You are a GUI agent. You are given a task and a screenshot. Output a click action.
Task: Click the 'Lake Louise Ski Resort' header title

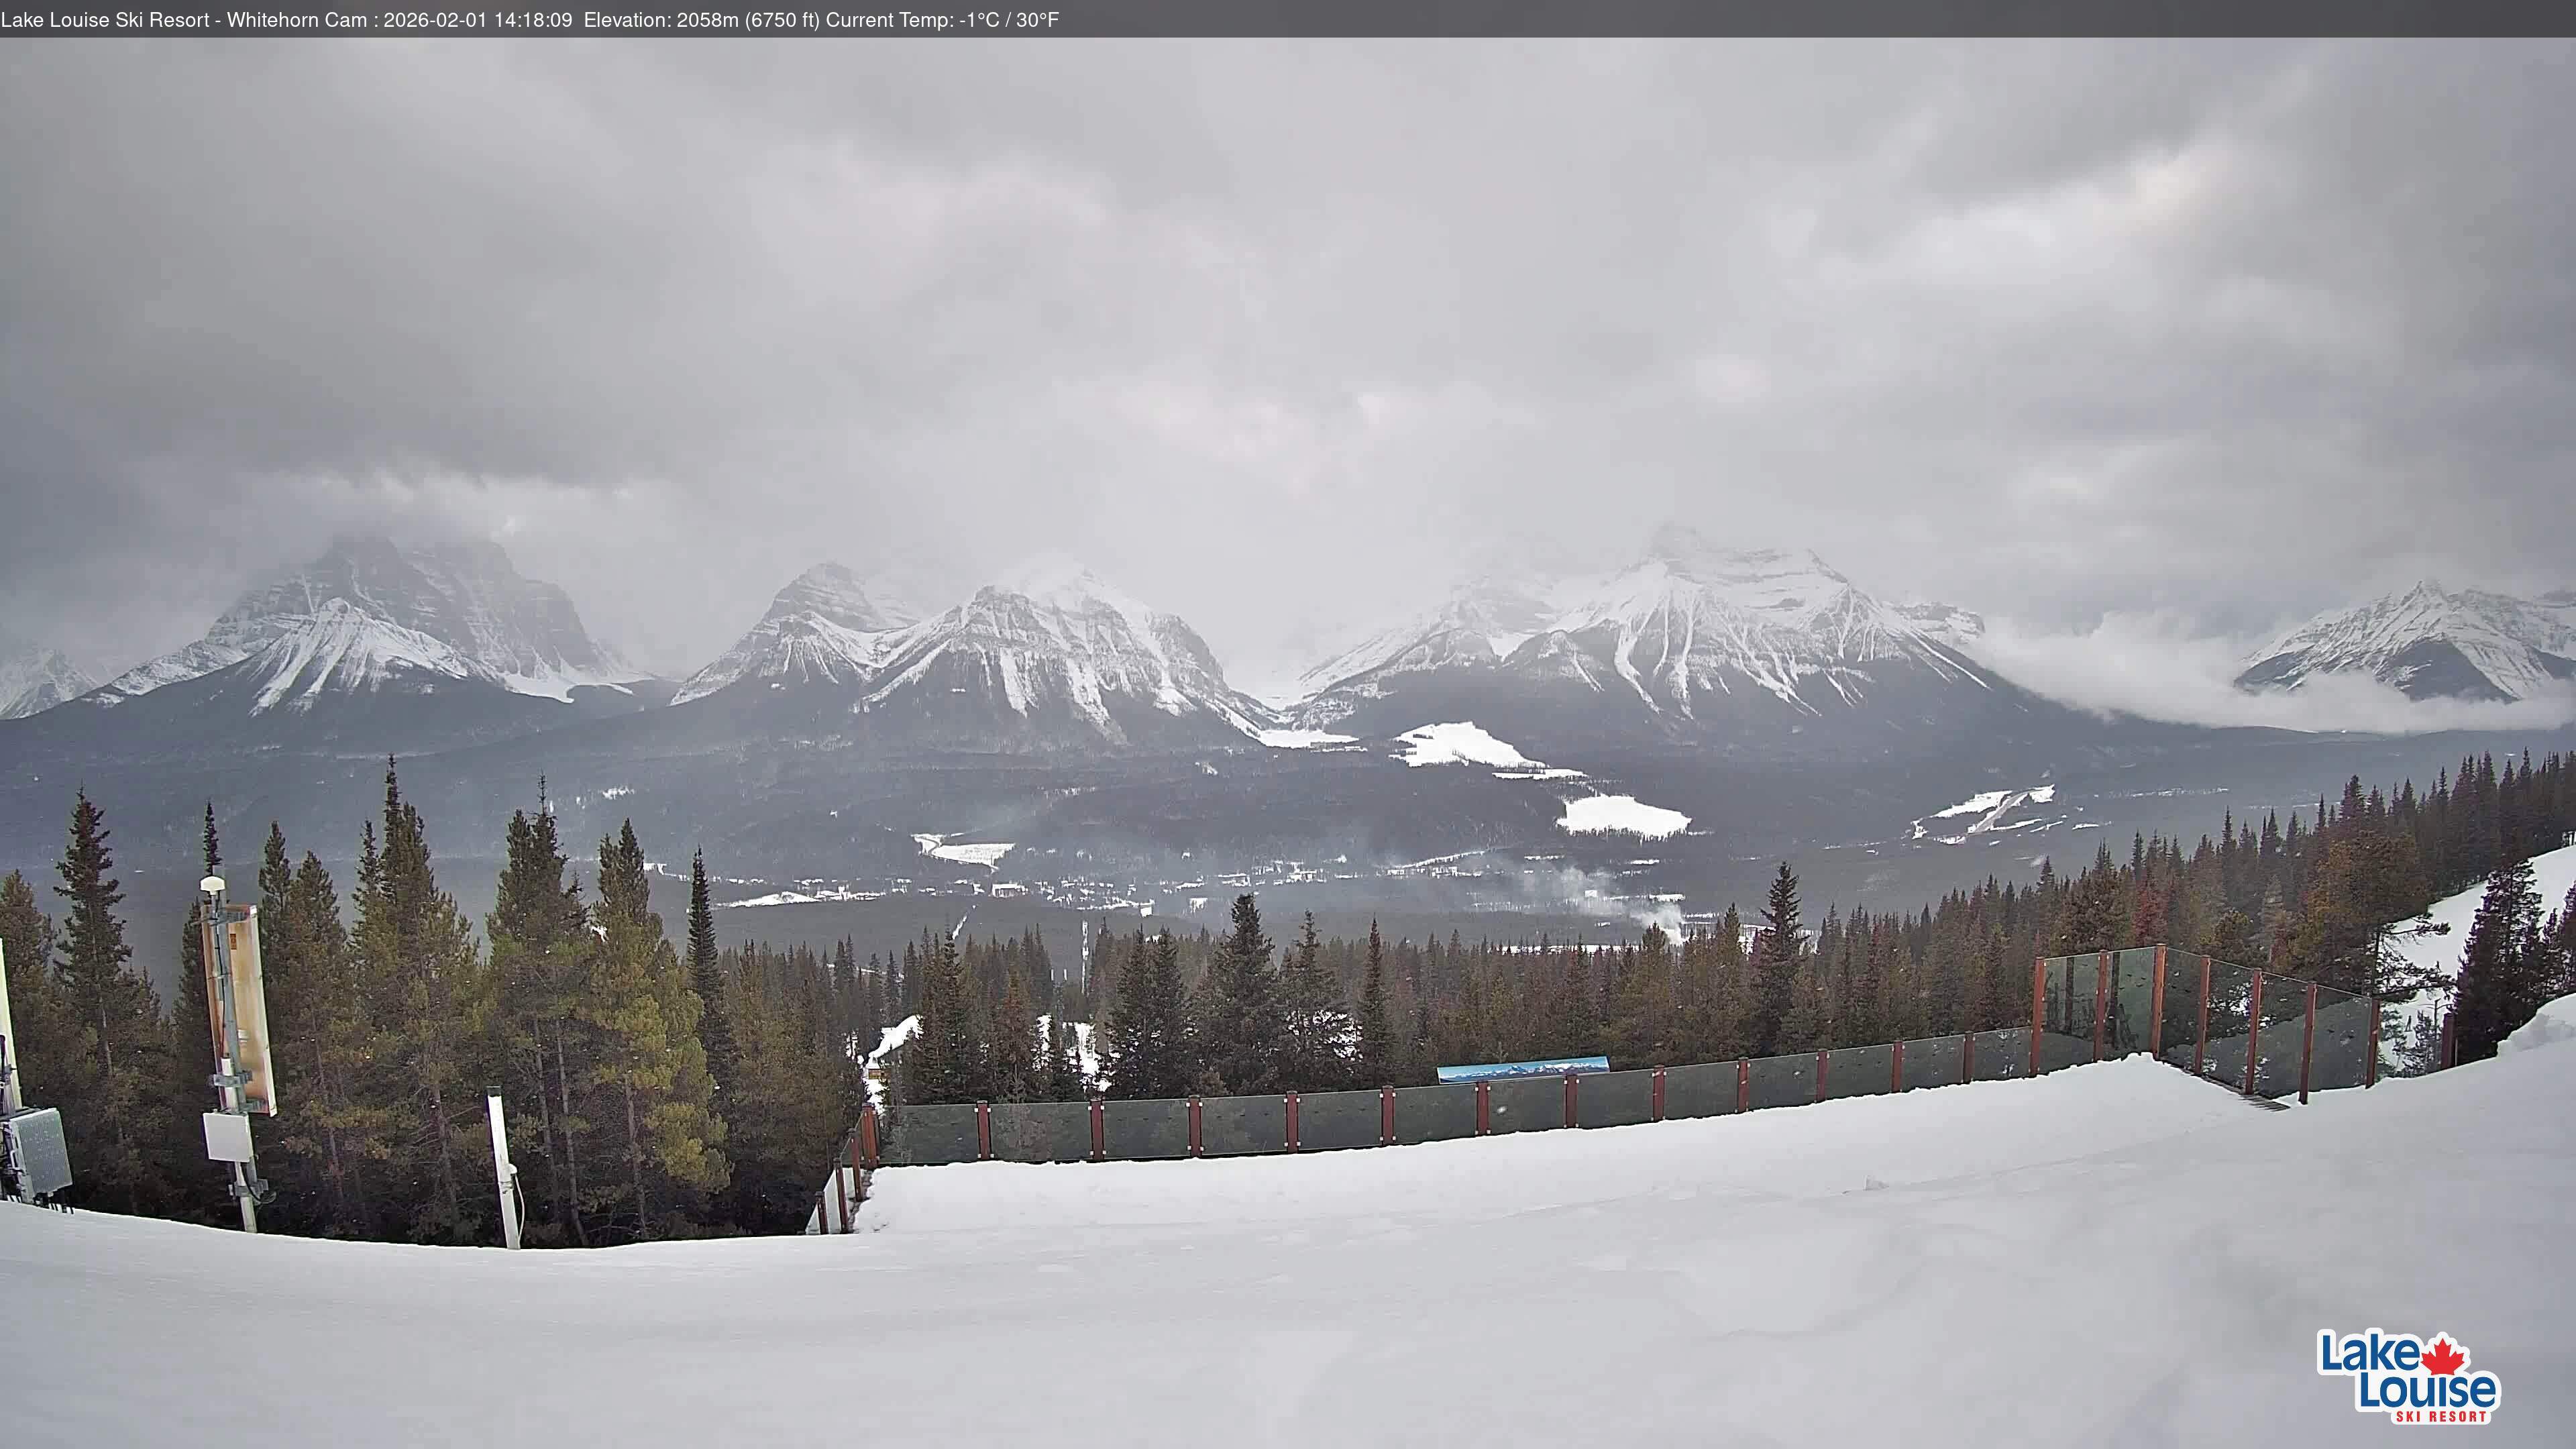pyautogui.click(x=105, y=20)
